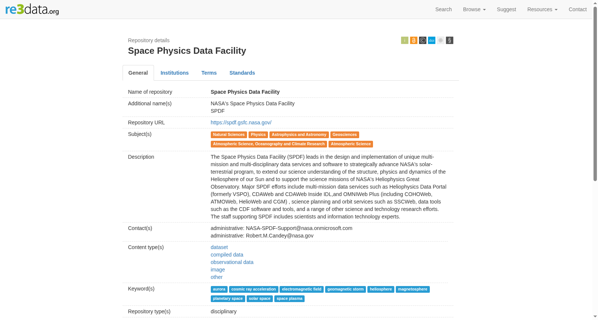Open the Terms tab

click(209, 73)
